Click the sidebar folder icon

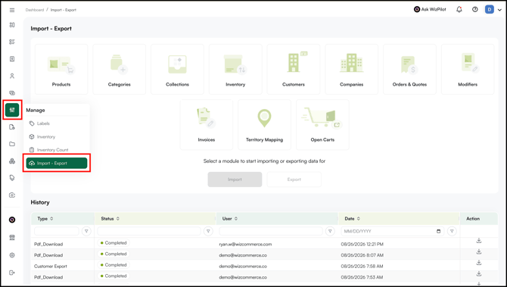[12, 144]
